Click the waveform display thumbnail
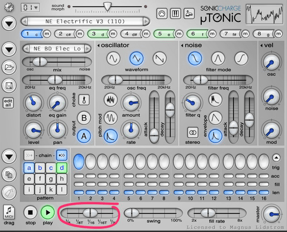Image resolution: width=287 pixels, height=232 pixels. coord(264,14)
